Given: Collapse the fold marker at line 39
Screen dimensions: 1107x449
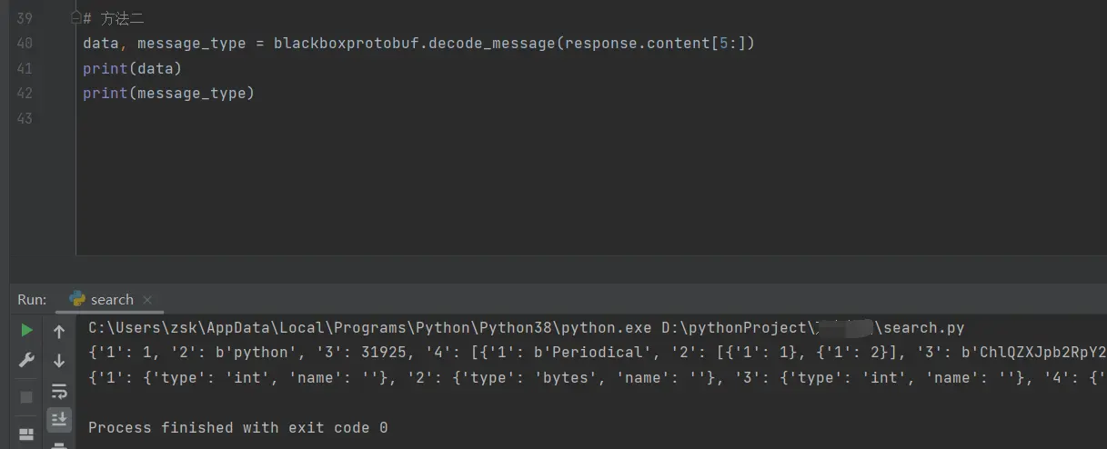Looking at the screenshot, I should [76, 18].
